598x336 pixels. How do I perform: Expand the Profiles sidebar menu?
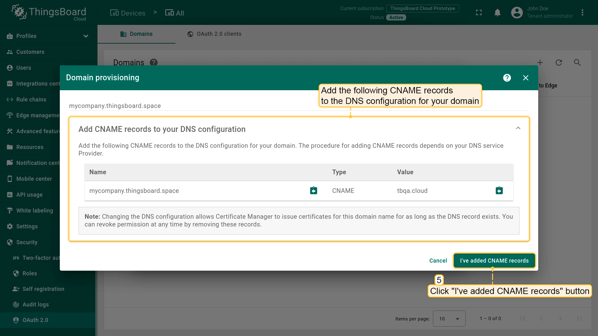click(86, 36)
